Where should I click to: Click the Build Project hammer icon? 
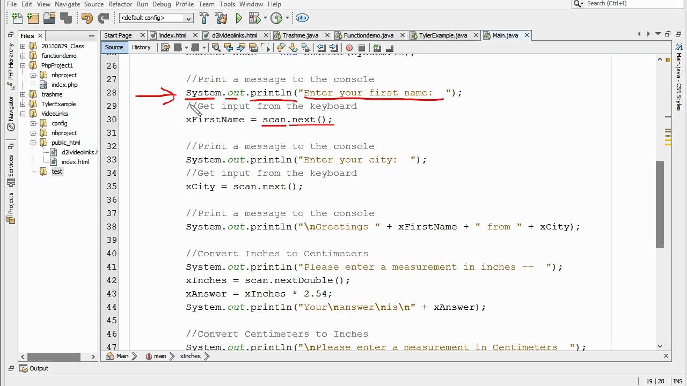(204, 18)
